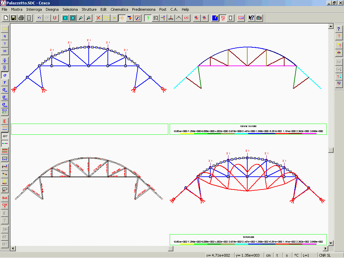Image resolution: width=344 pixels, height=258 pixels.
Task: Toggle the POST processing mode button
Action: [223, 18]
